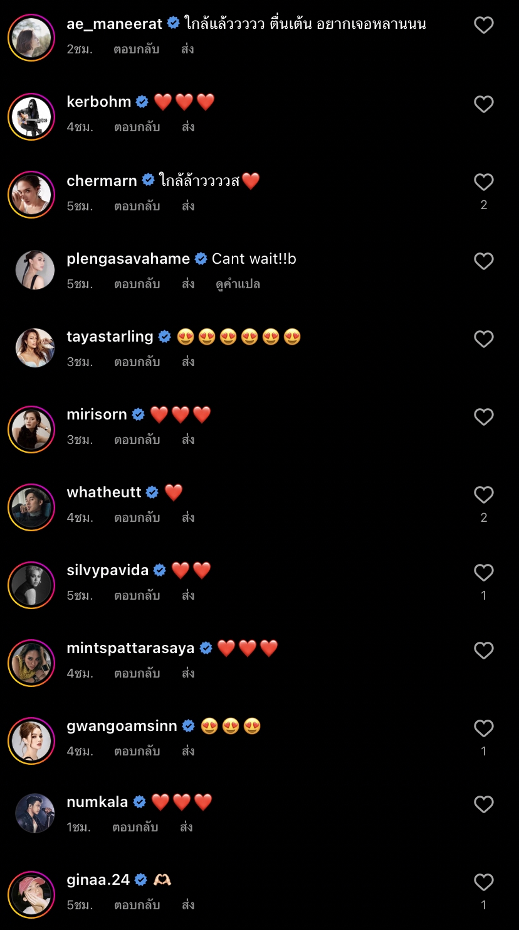Like whatheutt's comment

point(483,495)
